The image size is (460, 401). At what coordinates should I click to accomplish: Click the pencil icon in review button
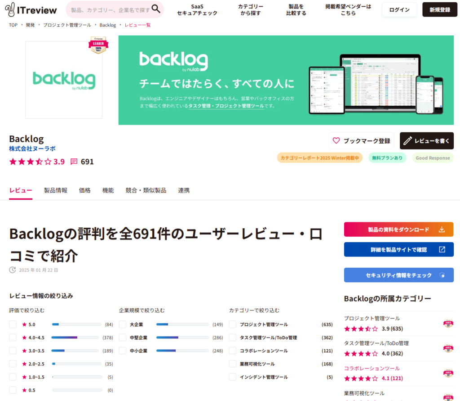click(x=407, y=141)
